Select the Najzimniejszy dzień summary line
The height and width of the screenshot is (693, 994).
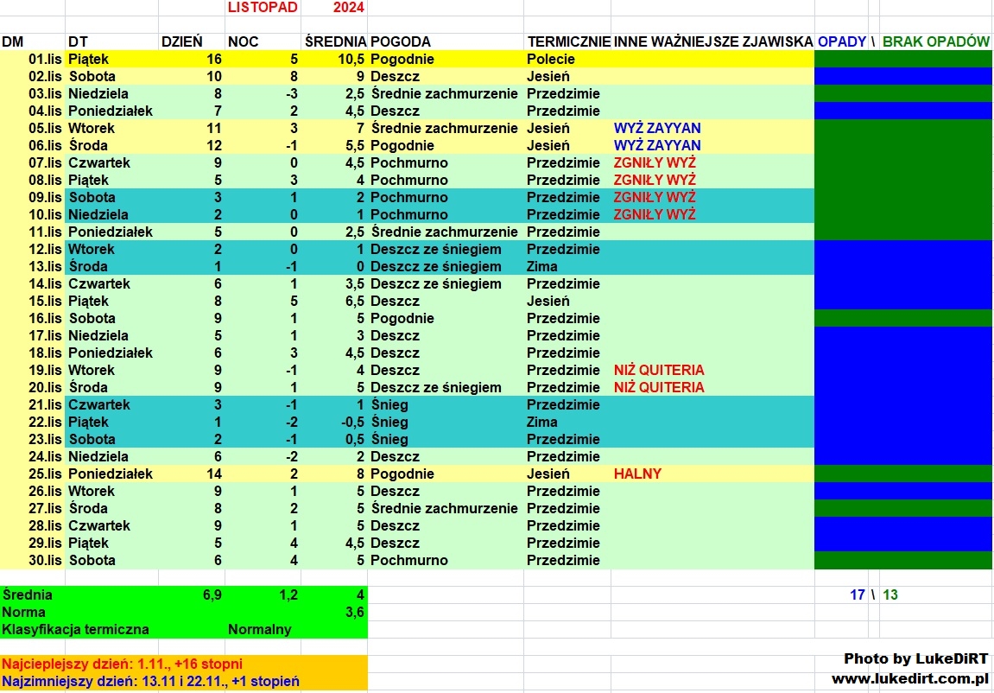click(150, 681)
